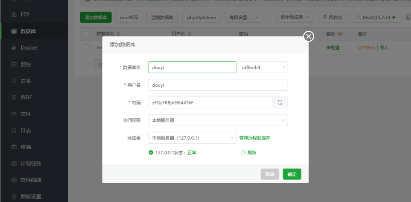Click the FTP sidebar icon
The width and height of the screenshot is (411, 202).
coord(14,15)
